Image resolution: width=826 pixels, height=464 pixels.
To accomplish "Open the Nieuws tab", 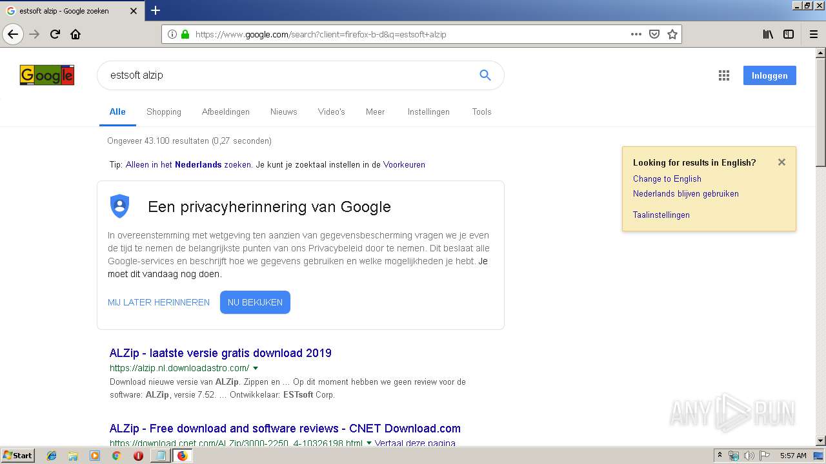I will click(x=284, y=111).
